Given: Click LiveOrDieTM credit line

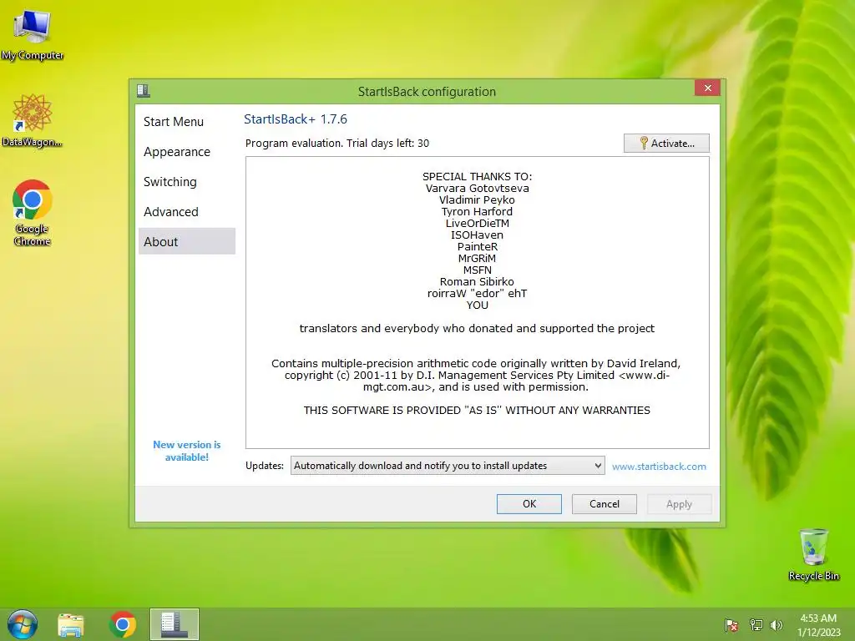Looking at the screenshot, I should [x=477, y=223].
